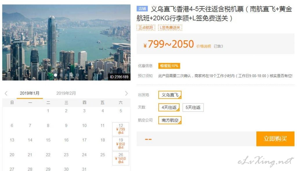The width and height of the screenshot is (297, 171).
Task: Pick January 12 priced at ¥799
Action: click(121, 129)
